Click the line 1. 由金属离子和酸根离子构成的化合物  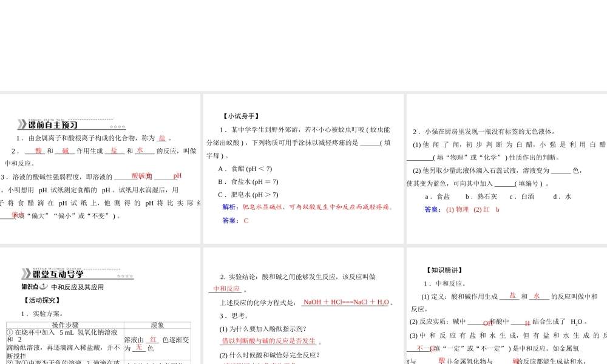[x=95, y=138]
